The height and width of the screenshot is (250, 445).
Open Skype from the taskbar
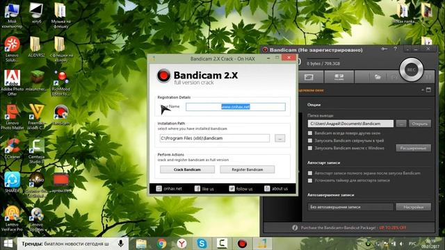tap(202, 244)
